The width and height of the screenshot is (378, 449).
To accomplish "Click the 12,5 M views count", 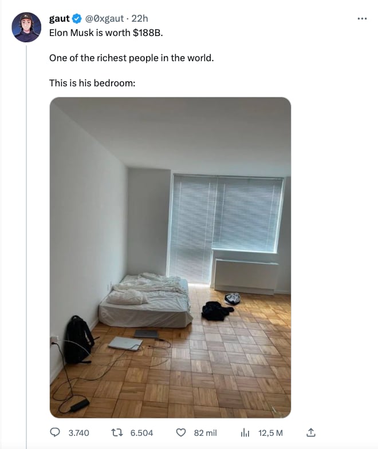I will click(270, 432).
